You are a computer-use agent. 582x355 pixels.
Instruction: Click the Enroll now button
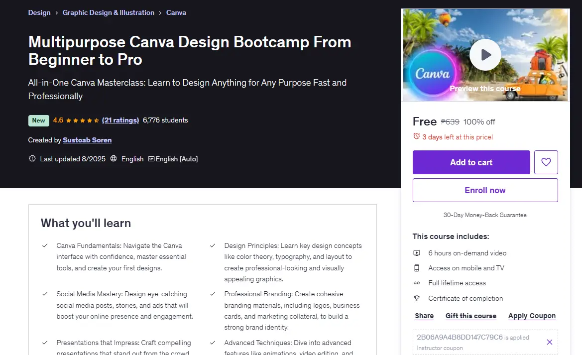(x=485, y=190)
